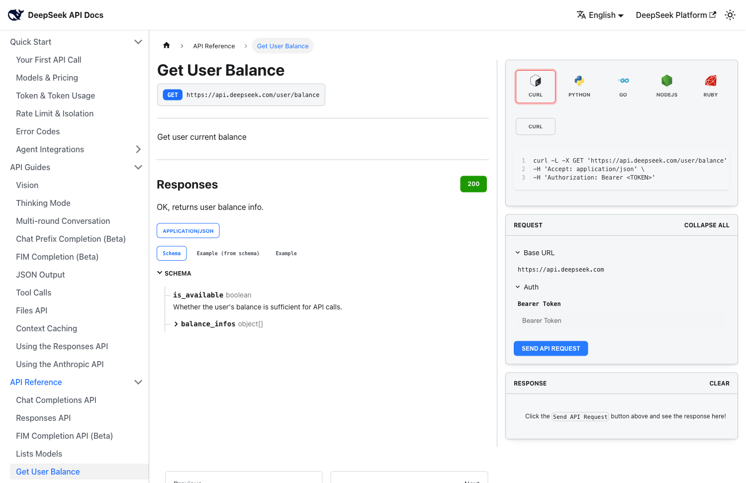Click the Get User Balance breadcrumb
Viewport: 746px width, 483px height.
pyautogui.click(x=282, y=46)
